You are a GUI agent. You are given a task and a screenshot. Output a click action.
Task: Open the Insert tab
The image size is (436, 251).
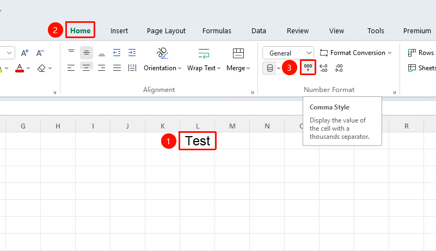tap(119, 30)
